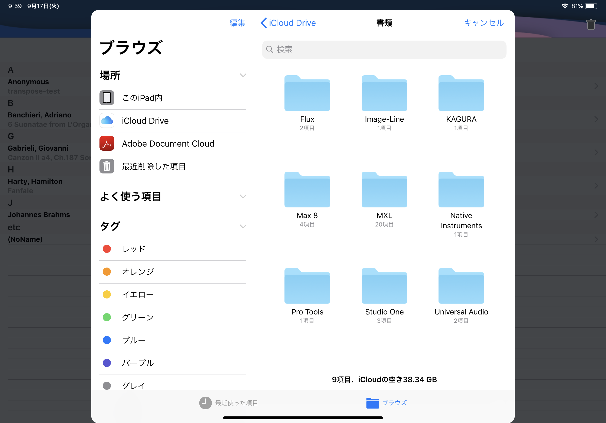Open the MXL folder
Screen dimensions: 606x423
(x=384, y=189)
